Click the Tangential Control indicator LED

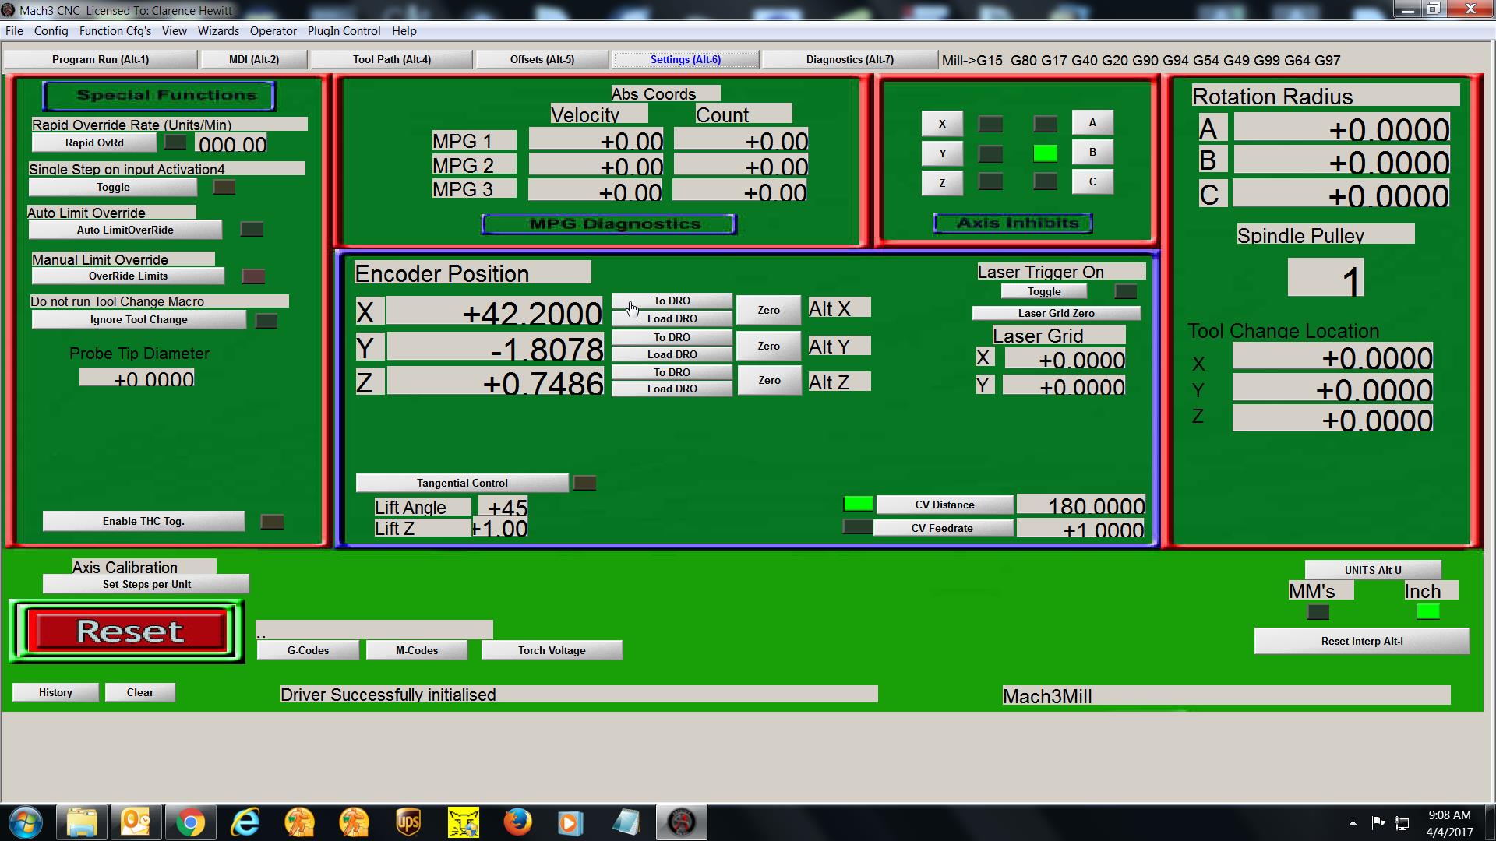click(x=584, y=483)
